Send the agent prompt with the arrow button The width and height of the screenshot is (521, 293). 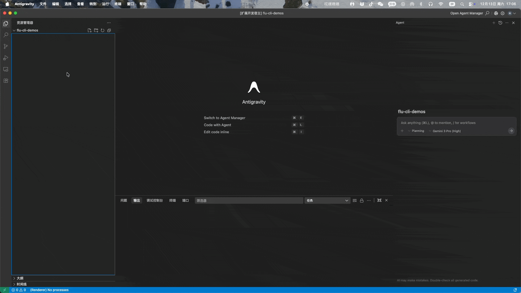(x=511, y=131)
